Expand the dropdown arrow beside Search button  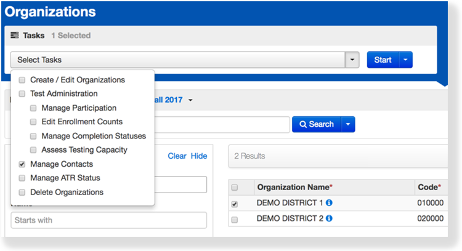[347, 124]
